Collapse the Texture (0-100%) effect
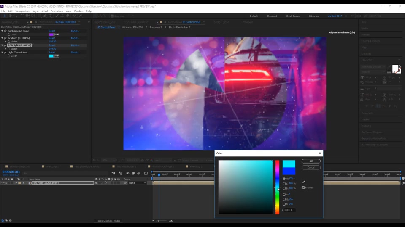This screenshot has height=227, width=405. 2,38
